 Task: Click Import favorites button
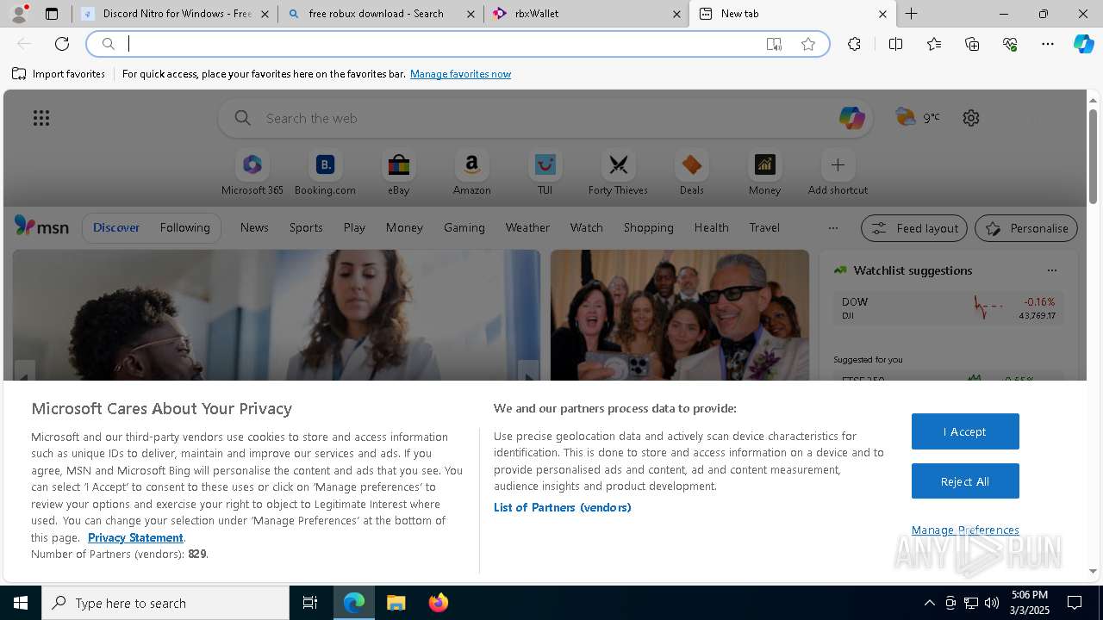click(59, 74)
